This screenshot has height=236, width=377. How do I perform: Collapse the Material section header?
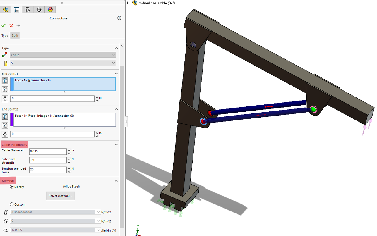point(116,181)
